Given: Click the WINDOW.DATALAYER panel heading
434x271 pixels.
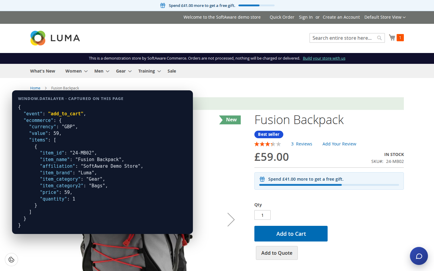Looking at the screenshot, I should point(71,98).
